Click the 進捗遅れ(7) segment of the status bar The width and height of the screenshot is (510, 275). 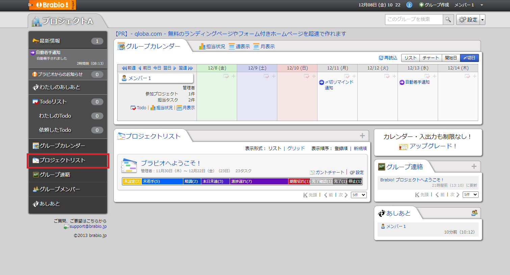click(258, 181)
